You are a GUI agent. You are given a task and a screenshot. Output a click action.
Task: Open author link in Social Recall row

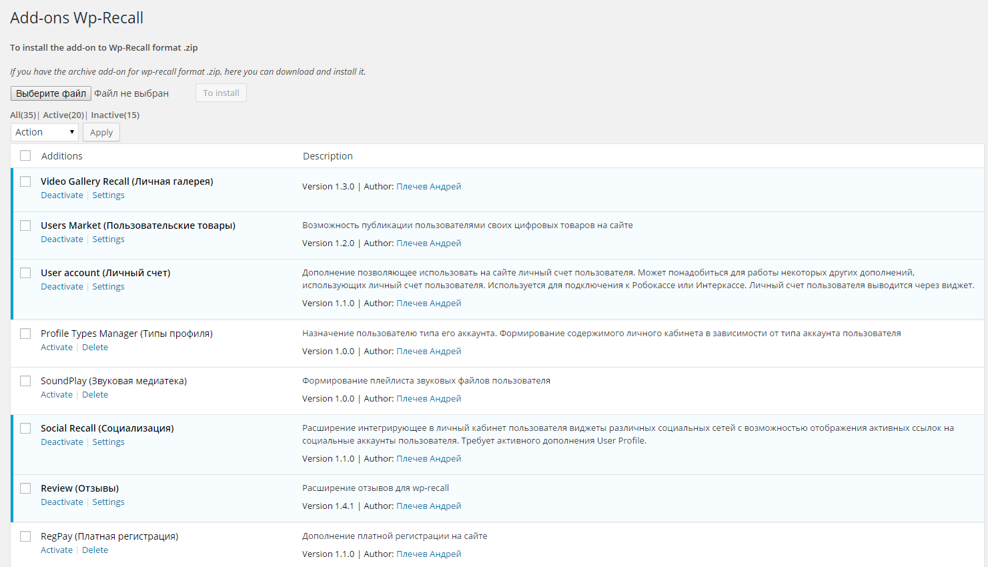(429, 459)
